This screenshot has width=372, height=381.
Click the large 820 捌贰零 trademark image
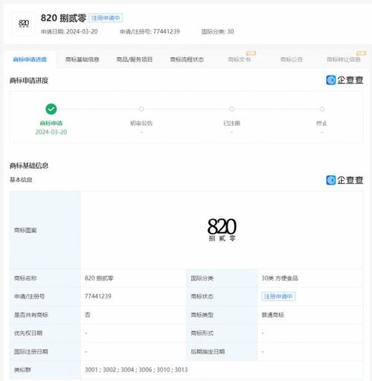[x=222, y=230]
